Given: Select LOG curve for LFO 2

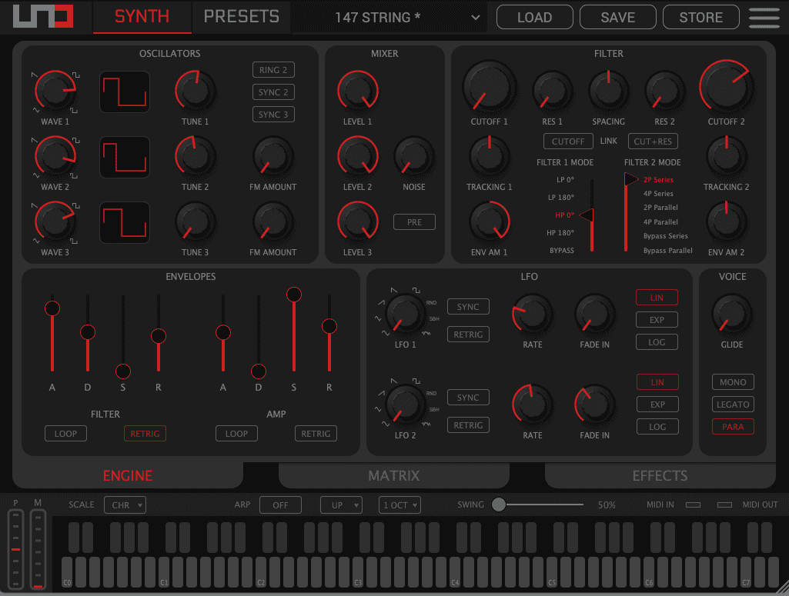Looking at the screenshot, I should 657,427.
